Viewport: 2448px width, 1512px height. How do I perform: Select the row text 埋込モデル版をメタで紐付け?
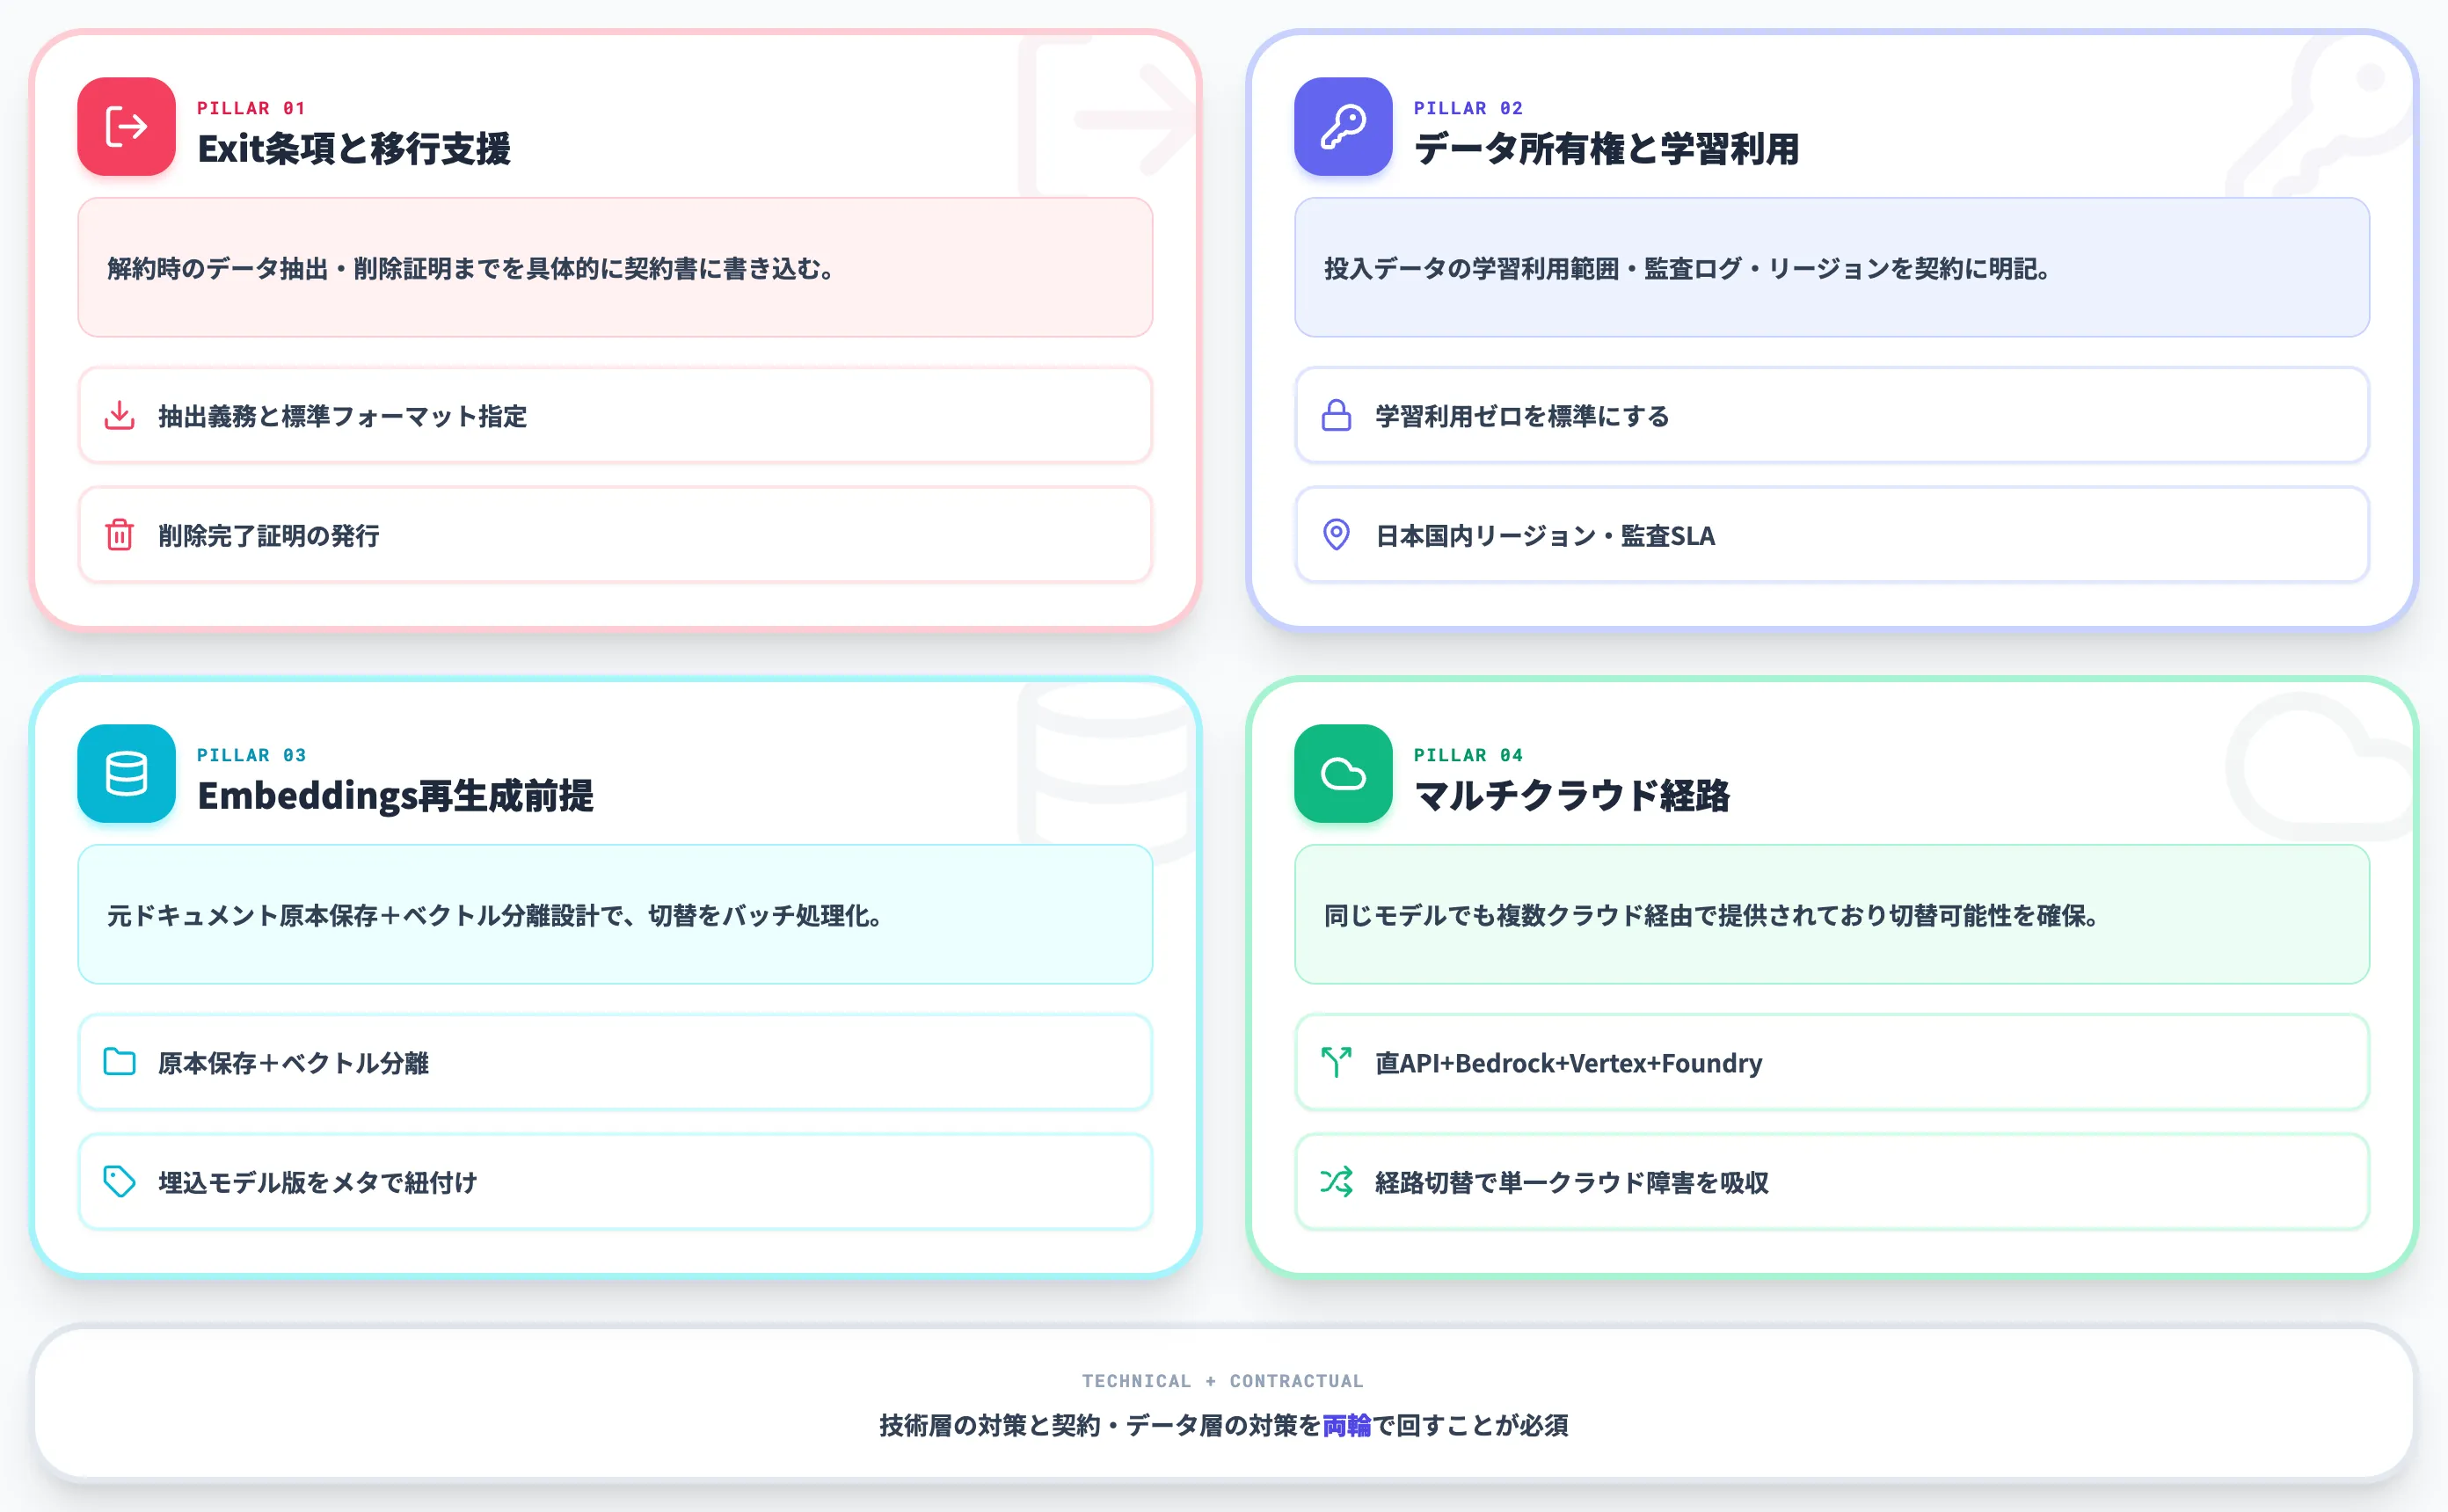pos(318,1183)
